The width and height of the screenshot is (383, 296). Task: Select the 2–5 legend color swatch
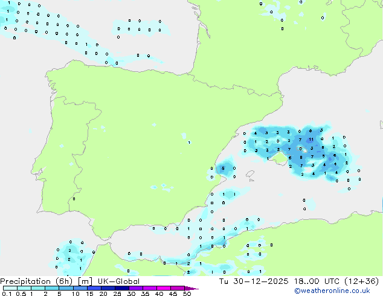tap(52, 288)
